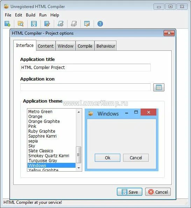This screenshot has width=191, height=208.
Task: Select the Ruby Graphite theme
Action: pyautogui.click(x=51, y=131)
